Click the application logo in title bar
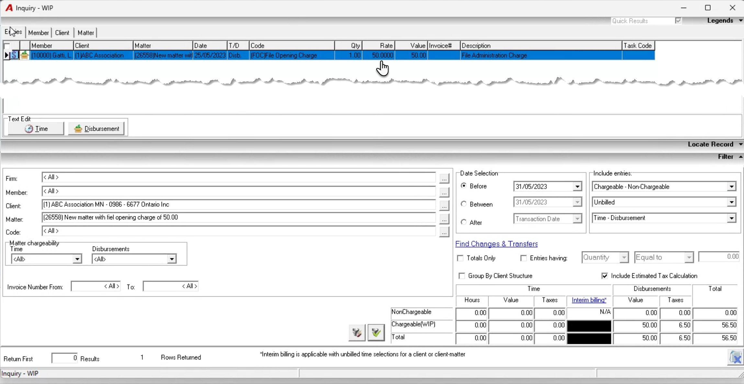This screenshot has height=384, width=744. (x=9, y=8)
